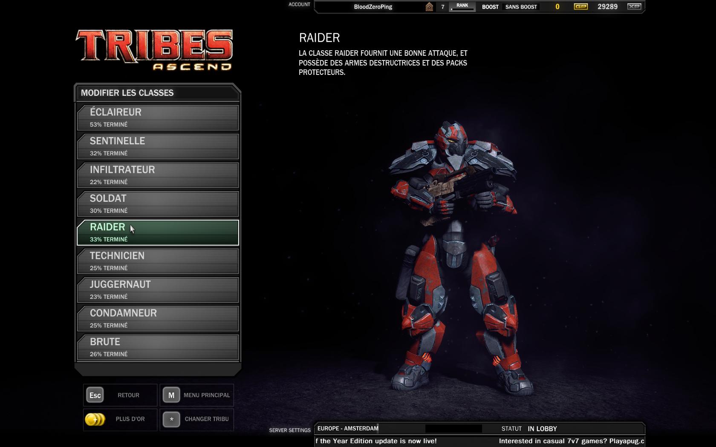The height and width of the screenshot is (447, 716).
Task: Click the Year Edition update news ticker
Action: coord(376,441)
